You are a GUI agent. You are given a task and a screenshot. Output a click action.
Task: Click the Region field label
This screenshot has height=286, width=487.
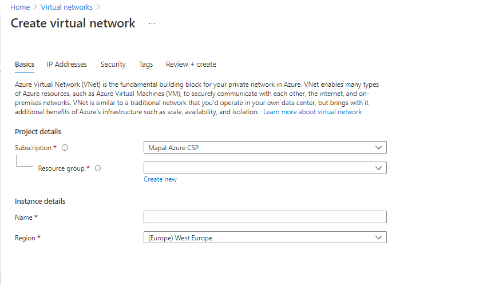coord(25,237)
